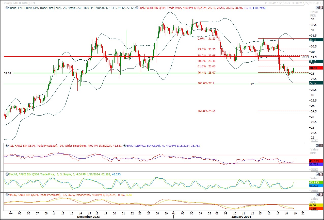The width and height of the screenshot is (324, 220).
Task: Select the StochS legend text
Action: click(x=64, y=174)
